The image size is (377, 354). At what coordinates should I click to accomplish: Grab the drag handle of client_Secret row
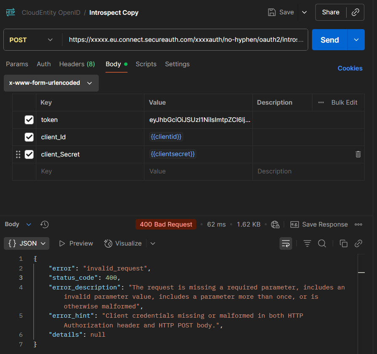click(18, 154)
